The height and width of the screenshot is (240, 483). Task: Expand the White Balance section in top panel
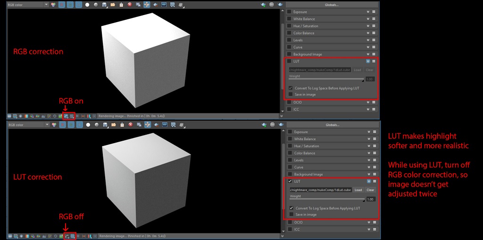pos(368,19)
